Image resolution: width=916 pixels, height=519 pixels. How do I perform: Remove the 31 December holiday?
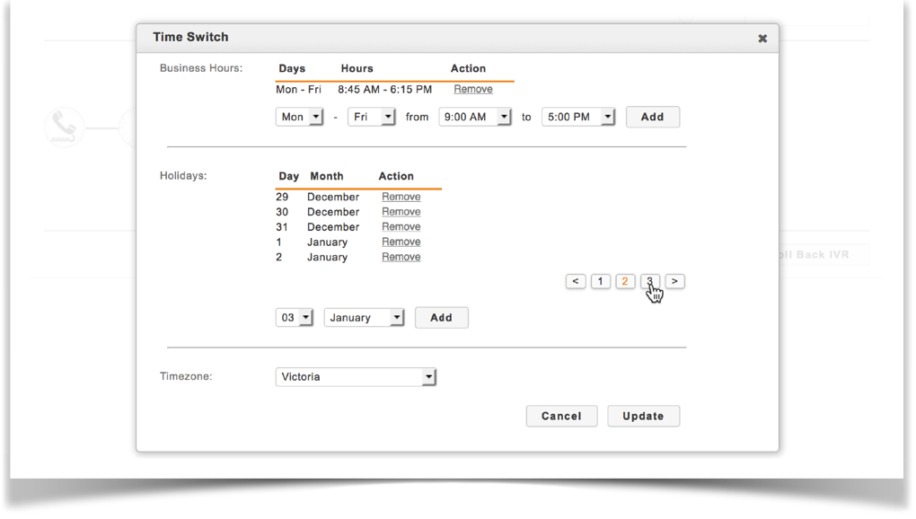coord(401,227)
